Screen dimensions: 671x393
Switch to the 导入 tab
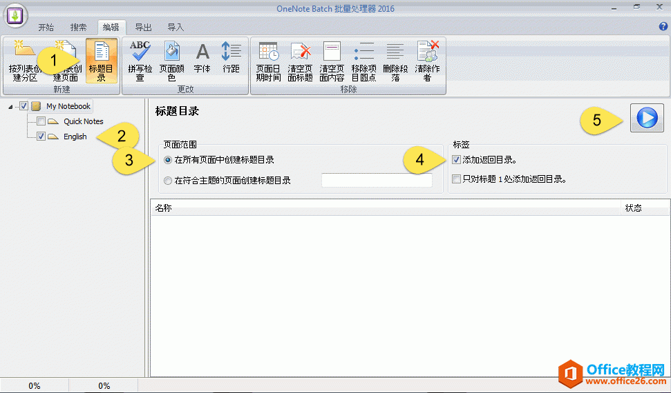176,28
